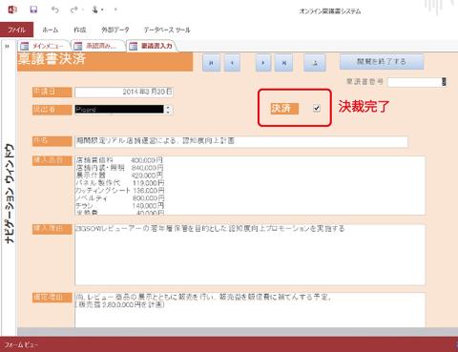Click inside the 購入理由 text area
Screen dimensions: 458x352
pyautogui.click(x=250, y=255)
